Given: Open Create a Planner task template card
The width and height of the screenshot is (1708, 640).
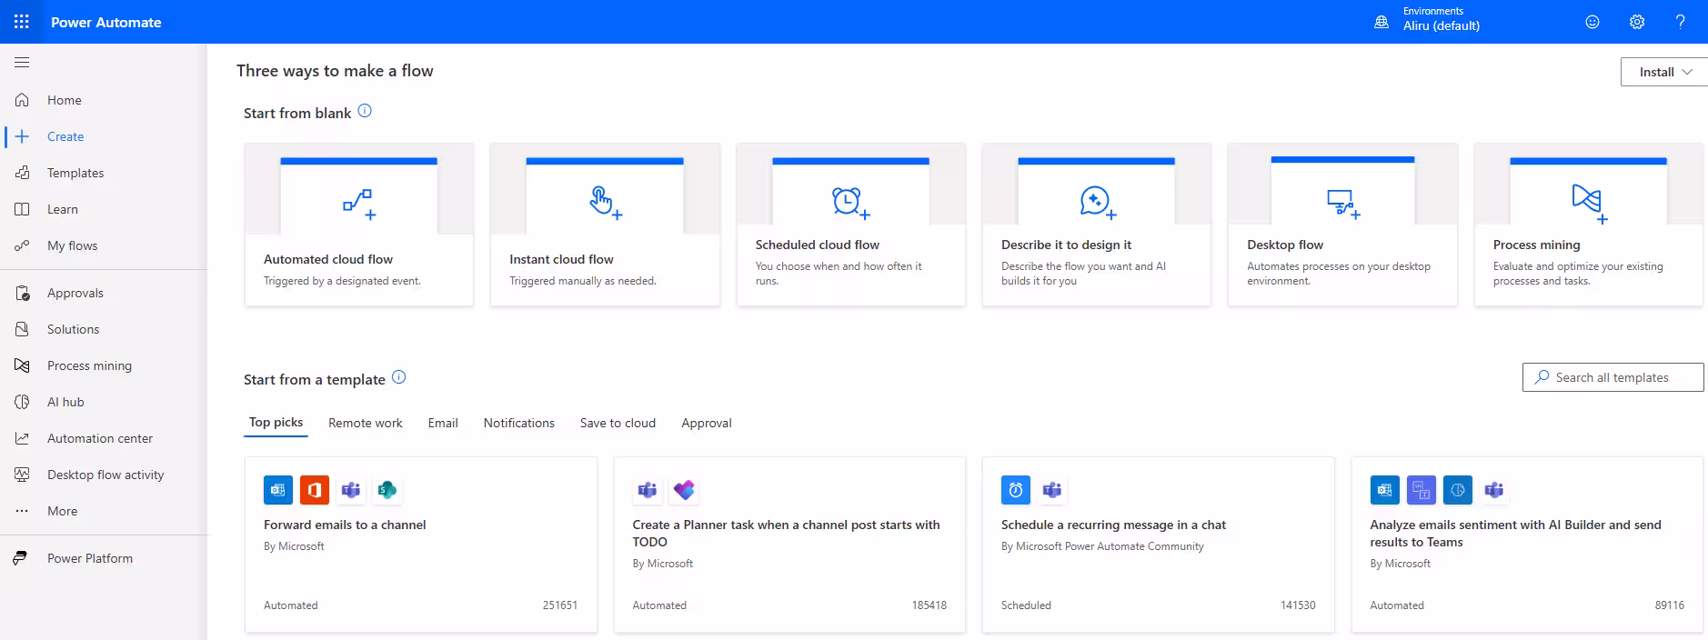Looking at the screenshot, I should pyautogui.click(x=789, y=545).
